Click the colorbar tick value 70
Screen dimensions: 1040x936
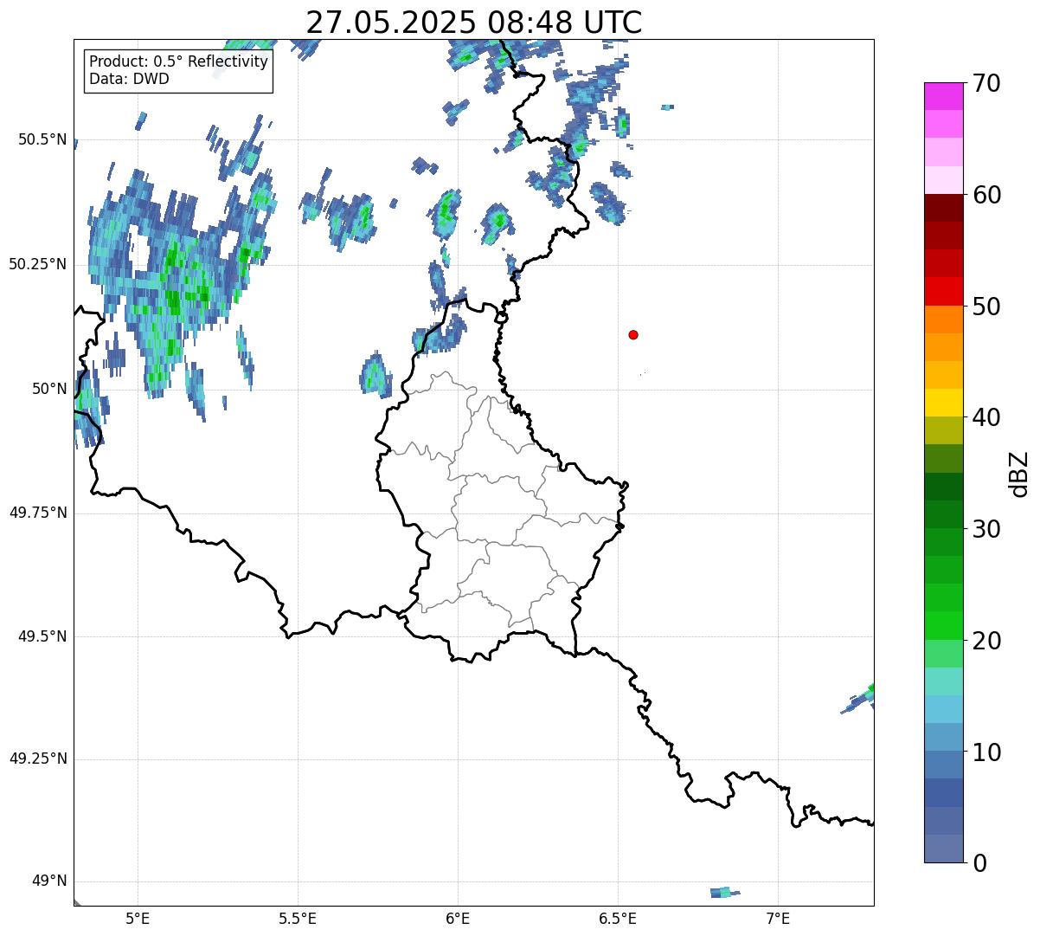[x=985, y=84]
